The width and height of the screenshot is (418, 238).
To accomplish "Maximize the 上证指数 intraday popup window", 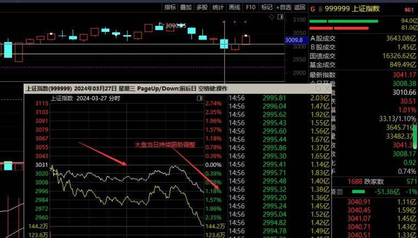I will (318, 88).
